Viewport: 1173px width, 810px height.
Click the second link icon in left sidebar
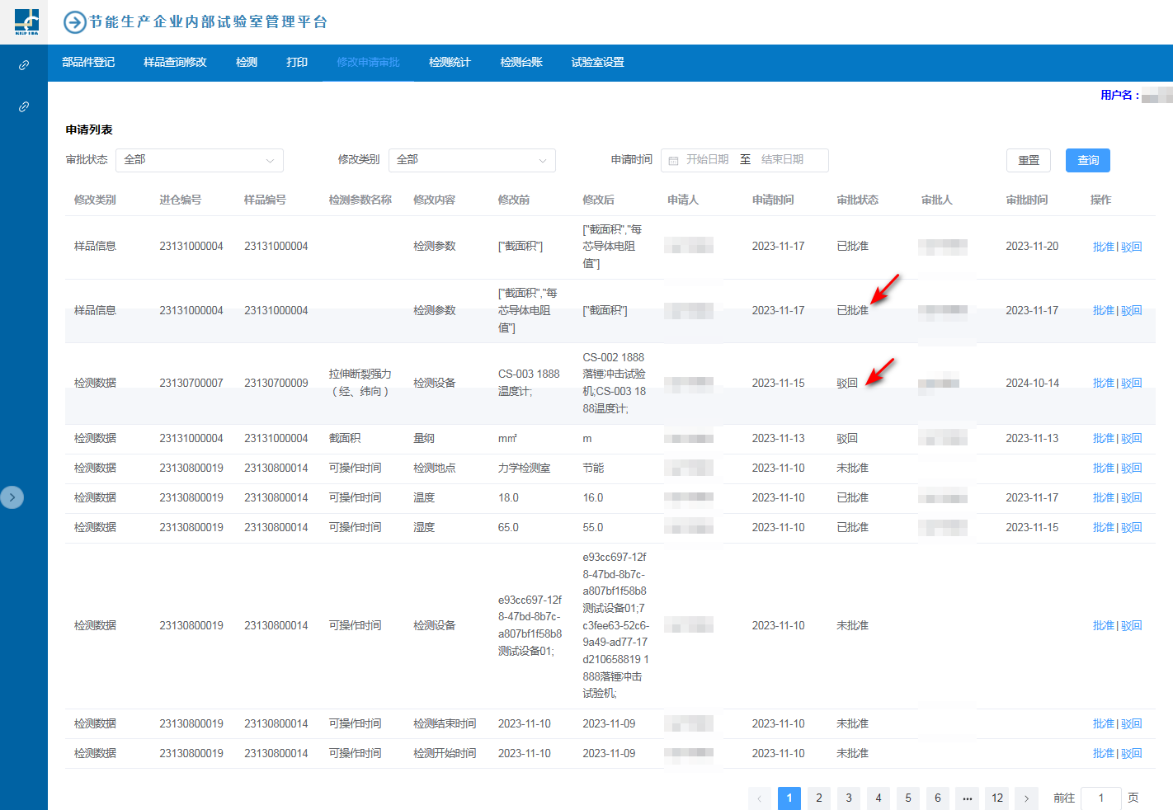(x=24, y=107)
